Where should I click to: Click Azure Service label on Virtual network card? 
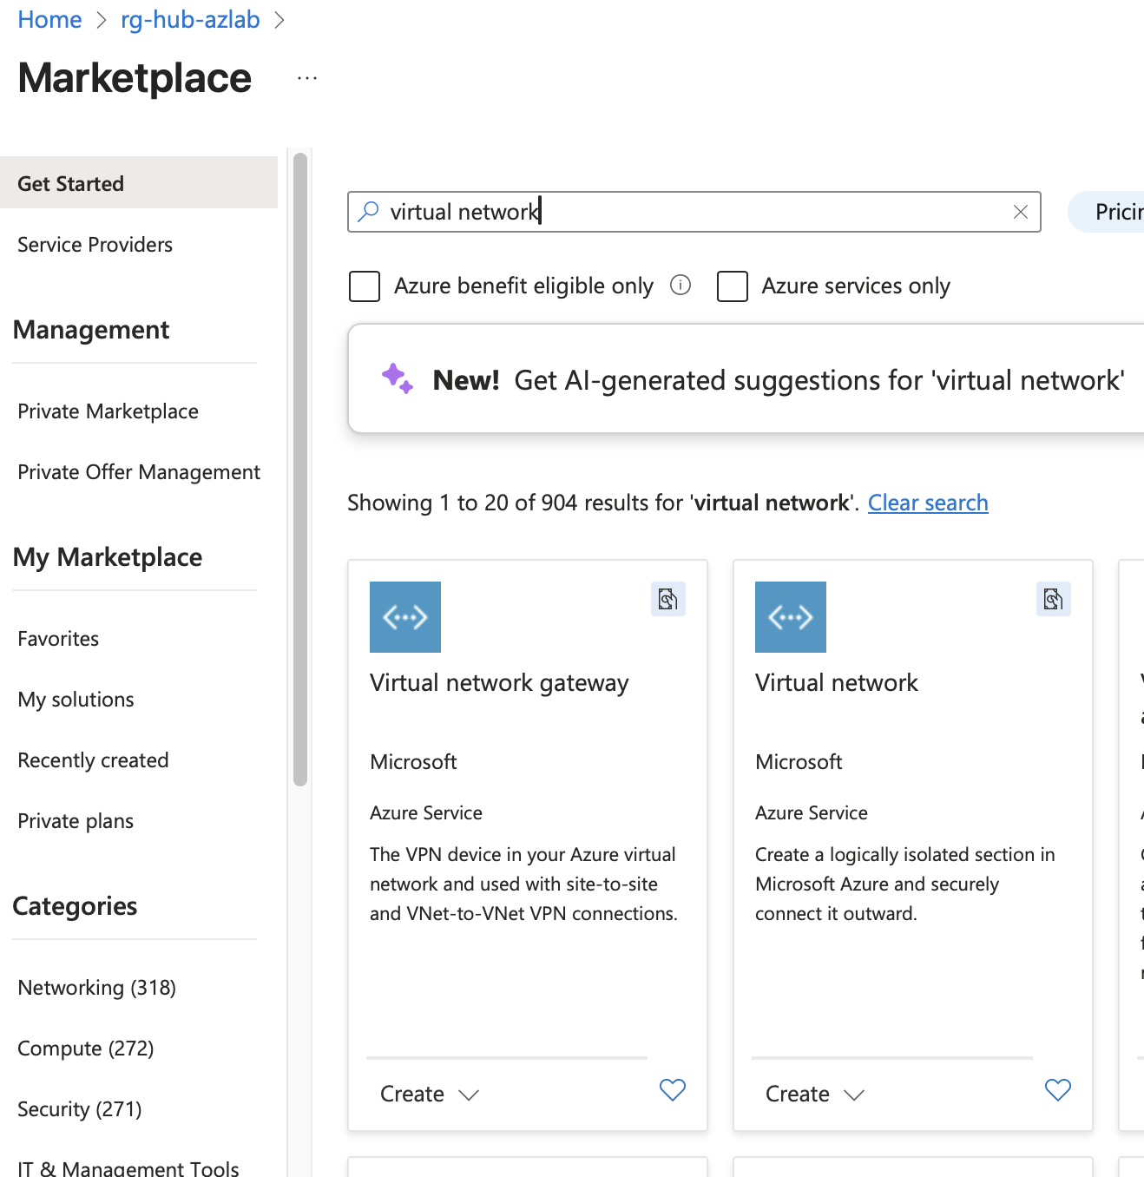(812, 812)
